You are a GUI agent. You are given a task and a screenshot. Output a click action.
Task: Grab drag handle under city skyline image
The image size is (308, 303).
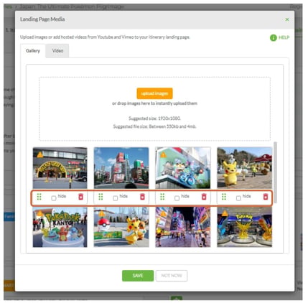101,197
